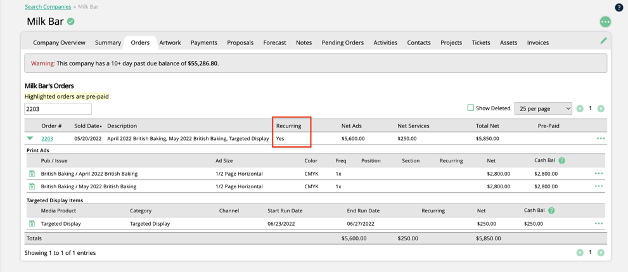This screenshot has width=628, height=272.
Task: Open the Forecast tab
Action: click(x=275, y=42)
